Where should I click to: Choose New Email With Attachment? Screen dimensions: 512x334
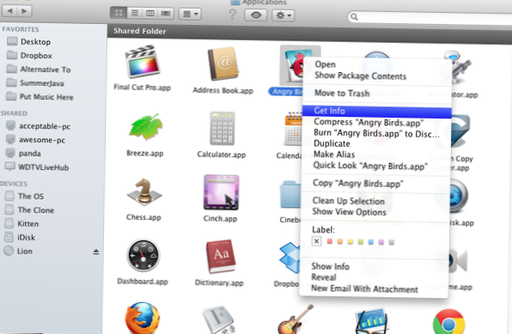pos(364,288)
